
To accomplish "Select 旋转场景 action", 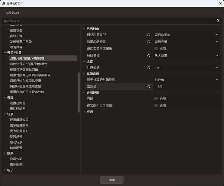I will 16,137.
